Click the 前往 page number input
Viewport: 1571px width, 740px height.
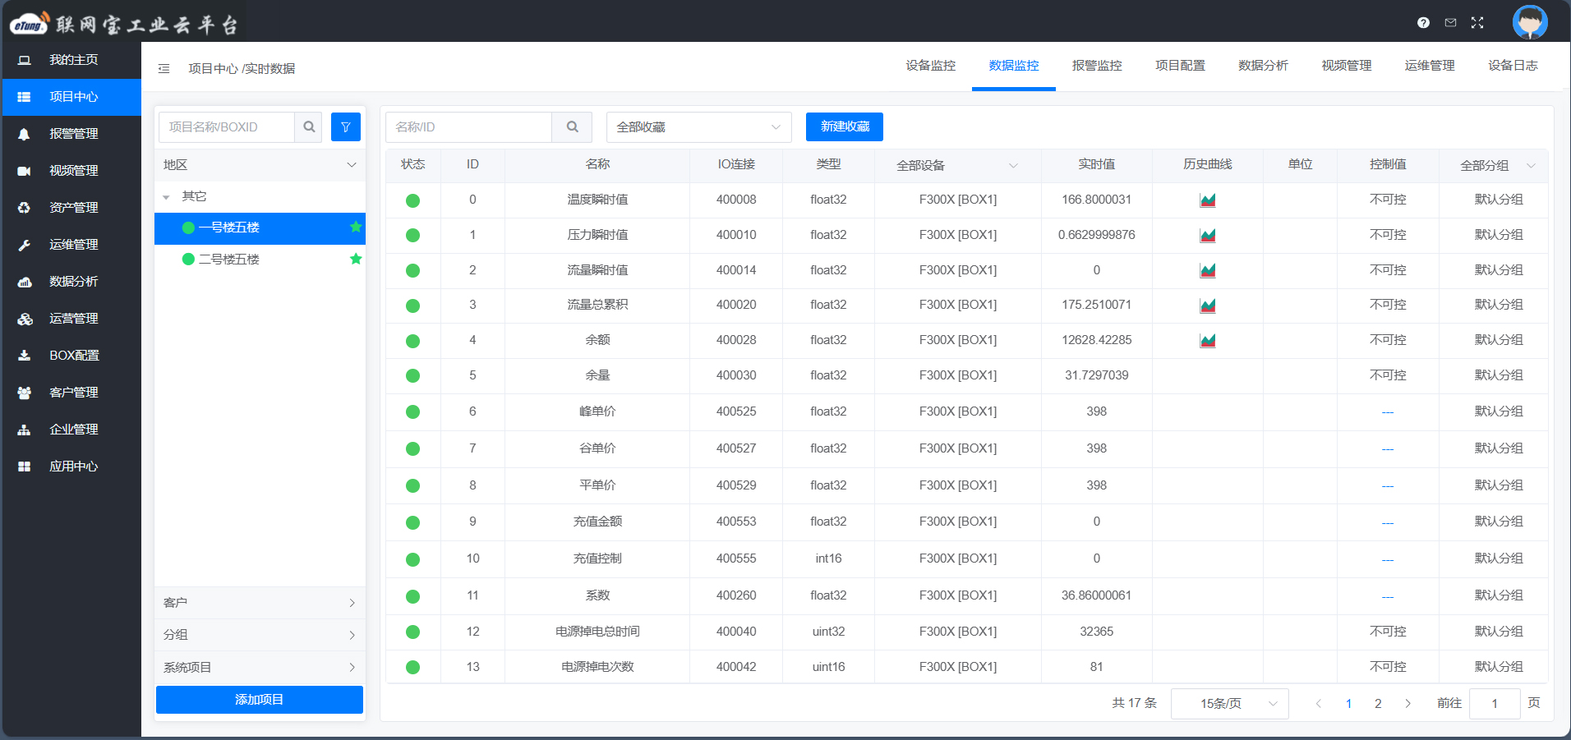coord(1495,704)
